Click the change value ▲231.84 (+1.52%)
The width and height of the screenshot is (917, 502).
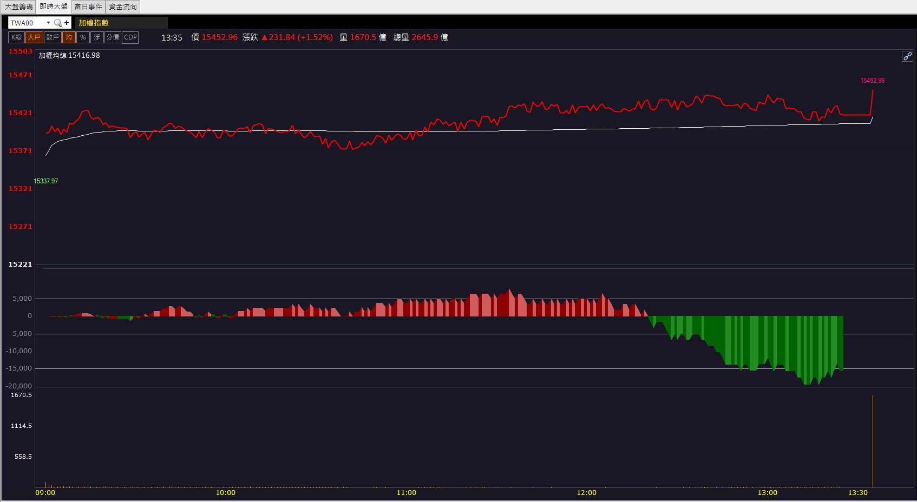[297, 37]
